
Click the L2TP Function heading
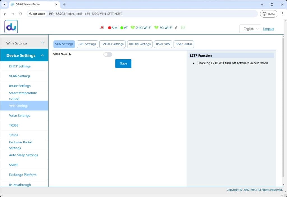[201, 55]
